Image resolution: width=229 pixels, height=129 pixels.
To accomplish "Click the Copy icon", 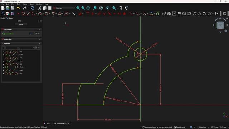I will pos(45,8).
